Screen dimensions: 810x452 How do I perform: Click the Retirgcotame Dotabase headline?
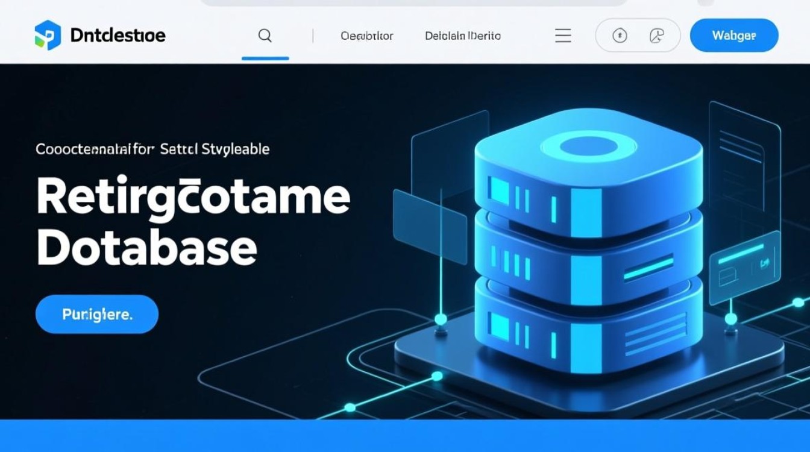[x=193, y=223]
